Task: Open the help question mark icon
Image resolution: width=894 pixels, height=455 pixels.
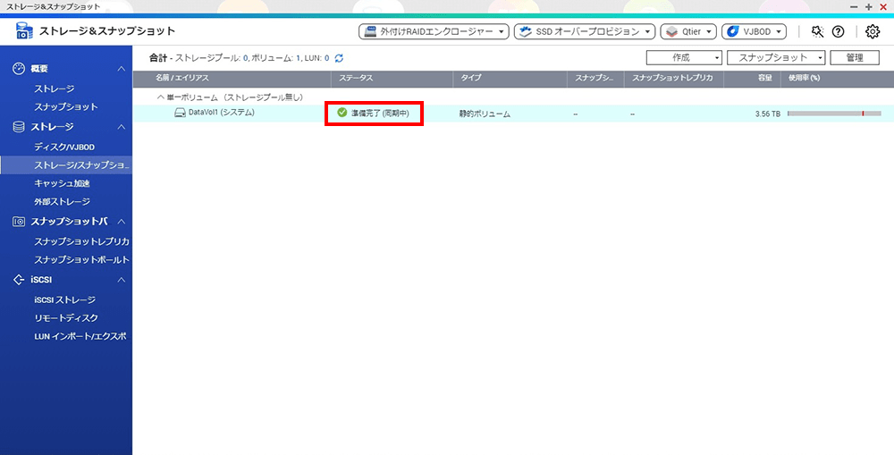Action: [x=838, y=31]
